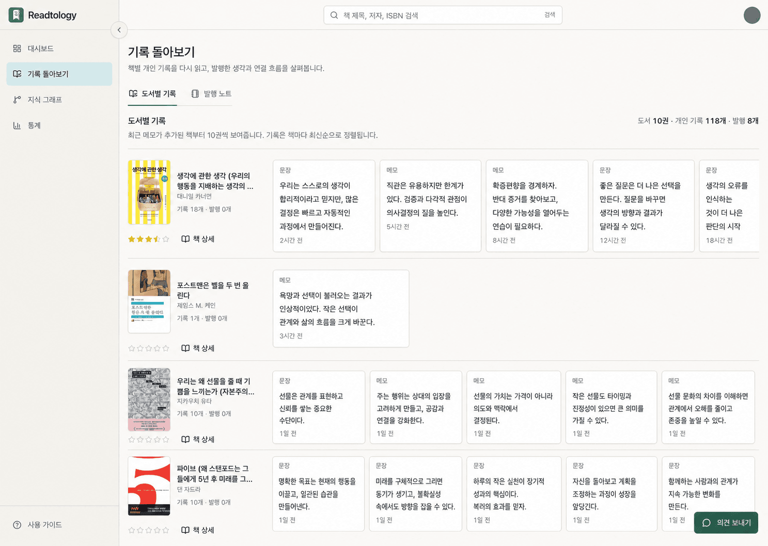Image resolution: width=768 pixels, height=546 pixels.
Task: Open memo card '선물의 가치는 가격이 아니라'
Action: click(513, 407)
